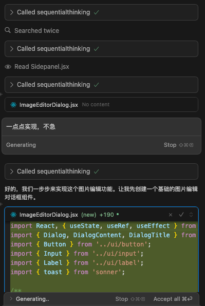Viewport: 205px width, 306px height.
Task: Toggle code block expansion with the up-down arrows icon
Action: coord(191,215)
